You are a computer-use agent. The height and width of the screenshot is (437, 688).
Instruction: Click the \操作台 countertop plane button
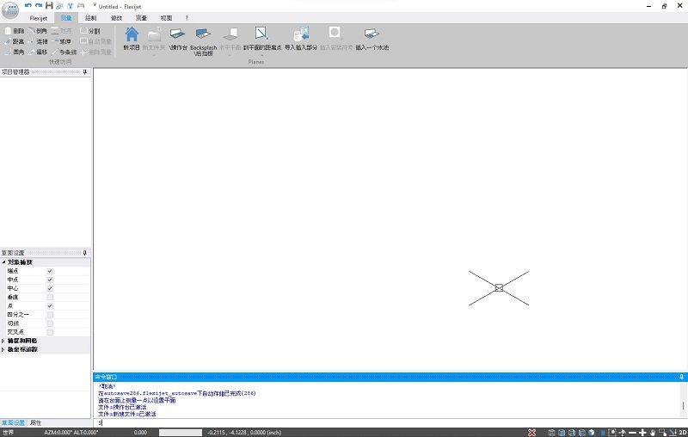point(178,39)
